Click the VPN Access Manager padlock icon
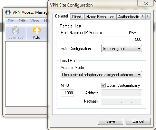This screenshot has width=156, height=130. [x=8, y=12]
